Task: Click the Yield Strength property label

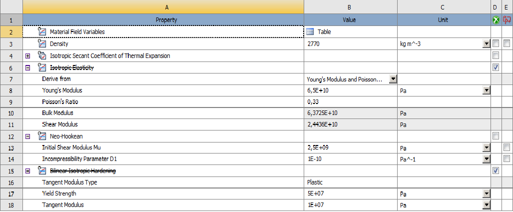Action: pos(58,193)
